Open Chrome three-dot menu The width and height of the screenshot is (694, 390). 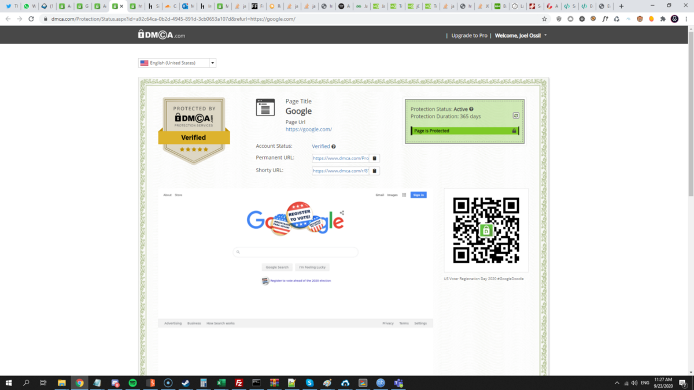[x=685, y=19]
